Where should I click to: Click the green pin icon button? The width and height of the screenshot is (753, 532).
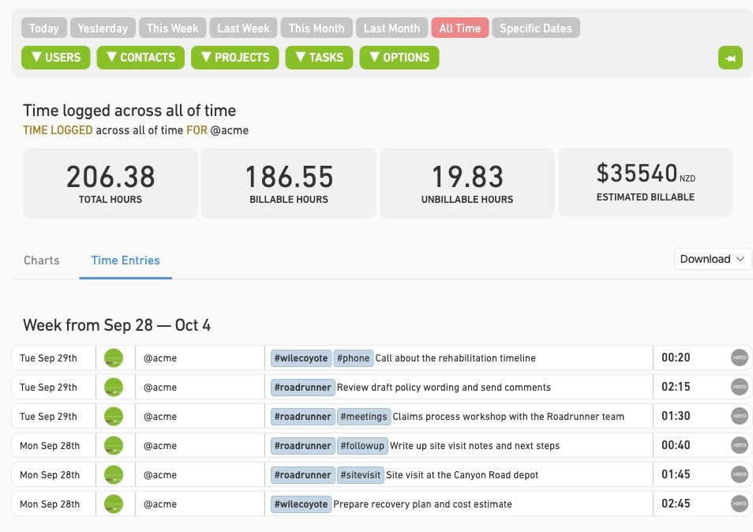pos(730,58)
